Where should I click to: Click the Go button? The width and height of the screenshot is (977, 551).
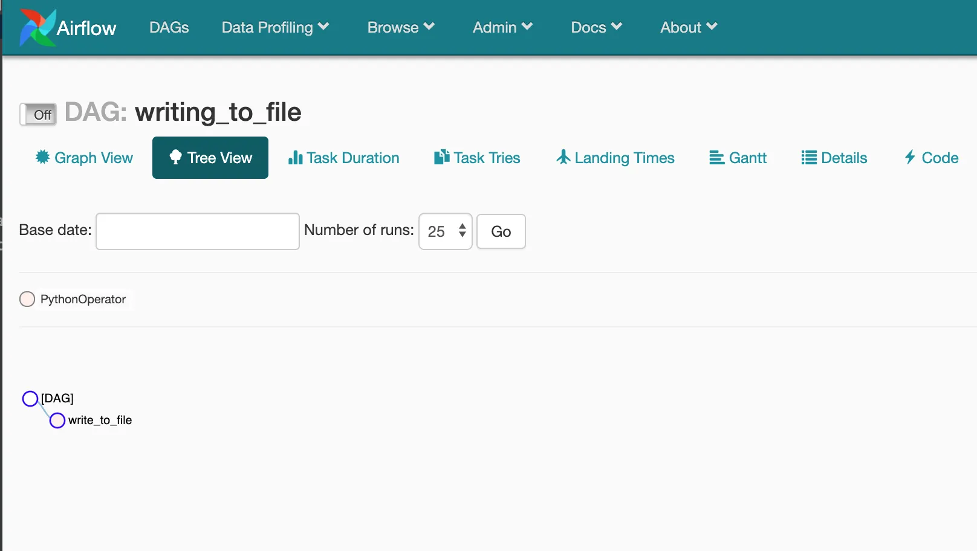[501, 231]
